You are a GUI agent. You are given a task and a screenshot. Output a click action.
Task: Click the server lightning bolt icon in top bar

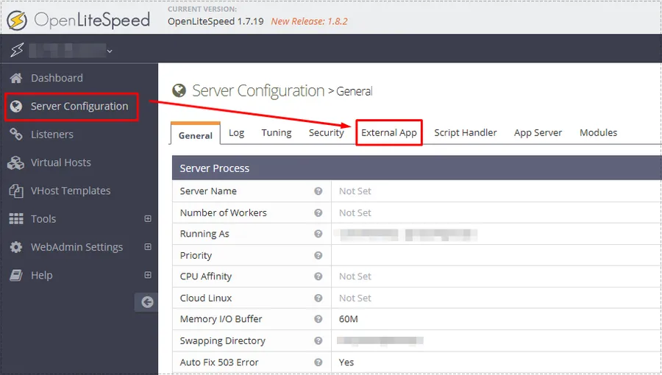coord(17,50)
